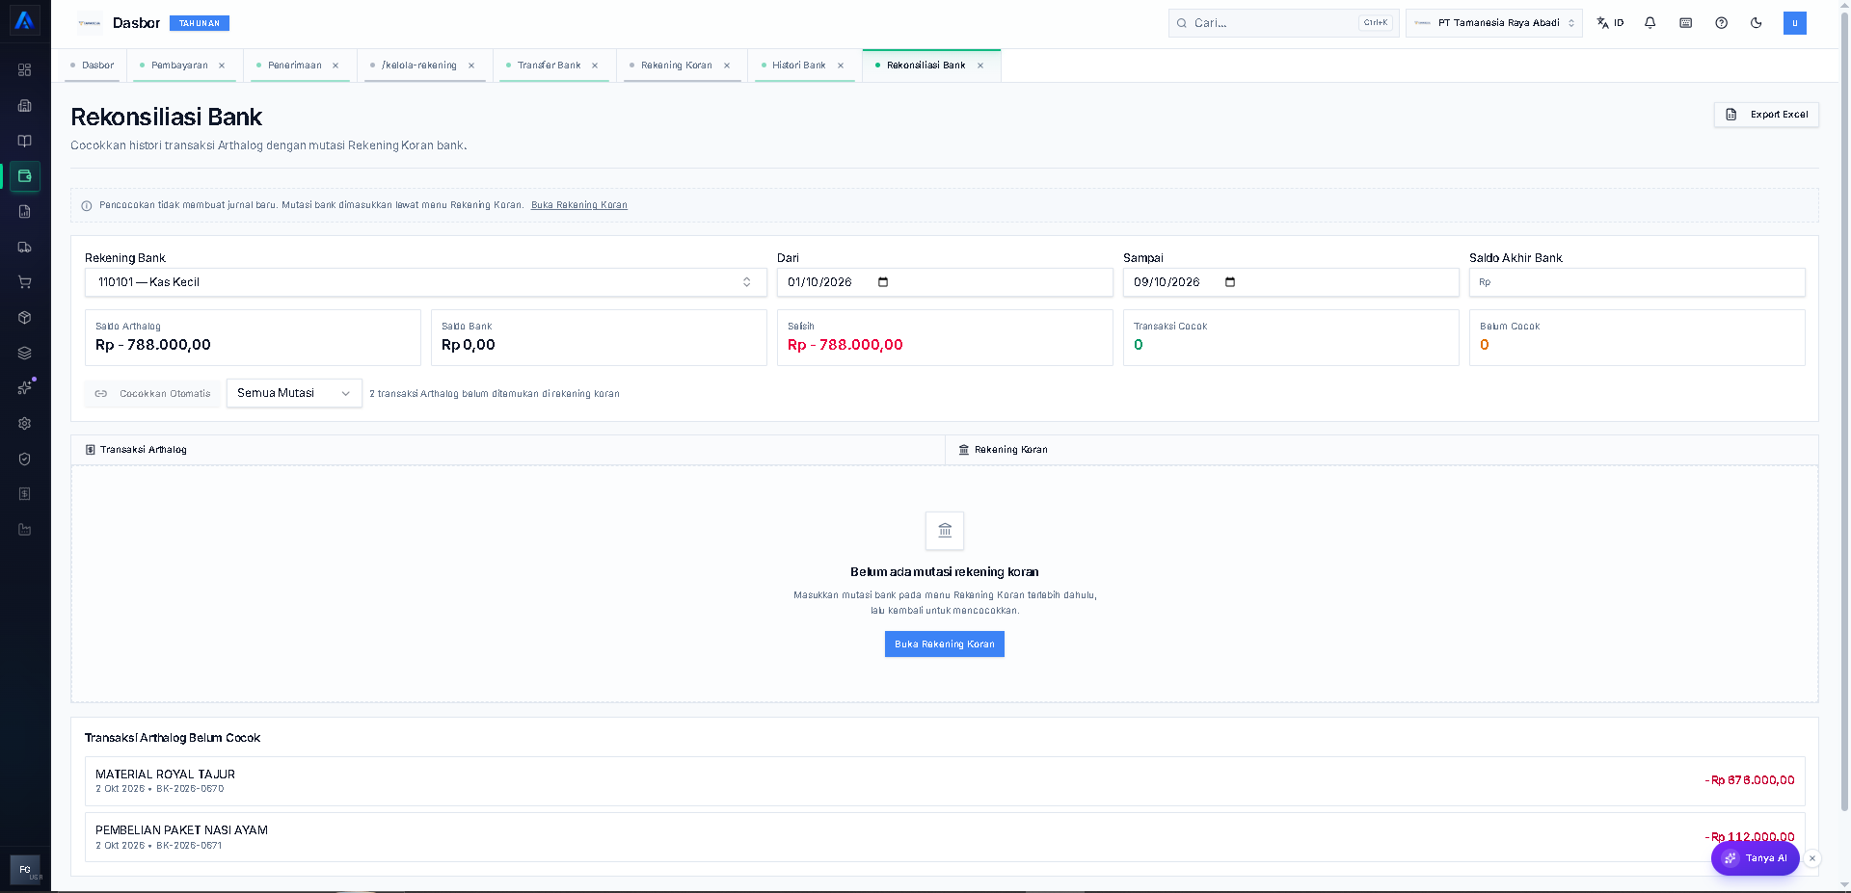
Task: Select MATERIAL ROYAL TAJUR transaction row
Action: 945,781
